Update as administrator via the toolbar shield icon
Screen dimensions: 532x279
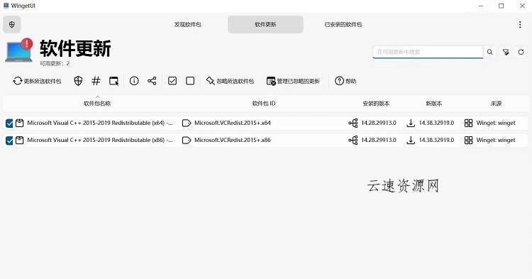click(78, 81)
